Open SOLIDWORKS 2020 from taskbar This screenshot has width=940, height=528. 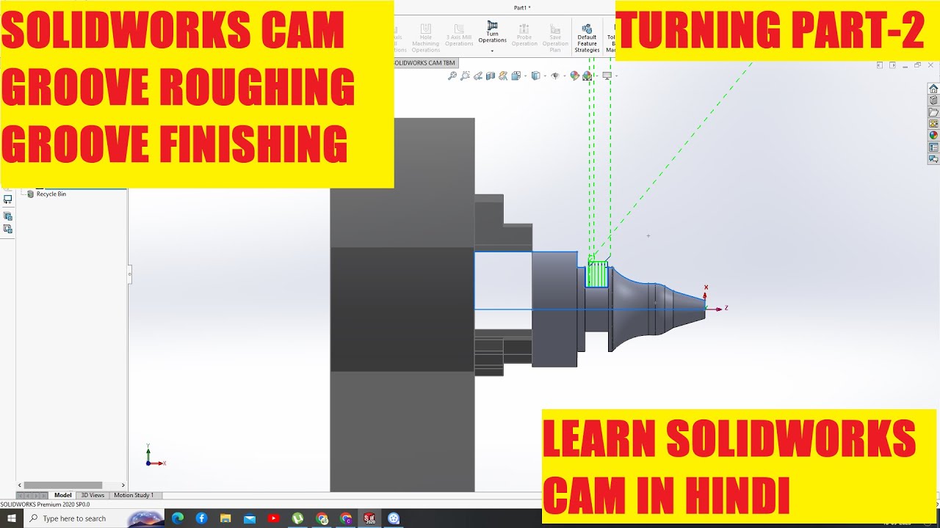point(369,518)
